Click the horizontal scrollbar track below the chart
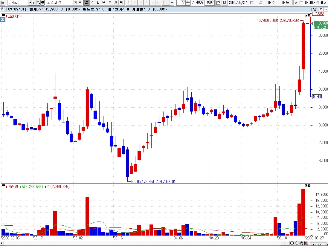This screenshot has width=328, height=246. tap(142, 243)
